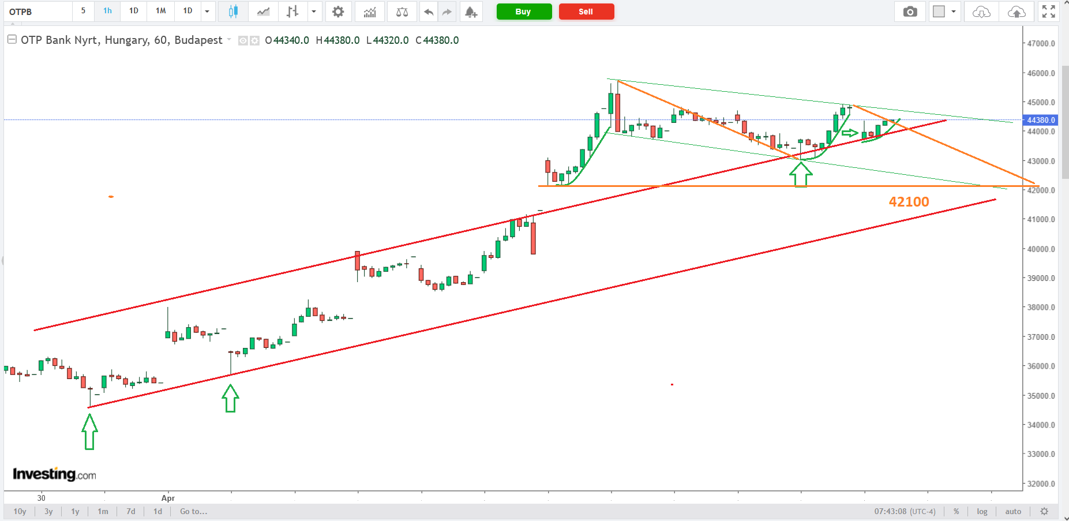
Task: Toggle auto scale on price axis
Action: 1013,511
